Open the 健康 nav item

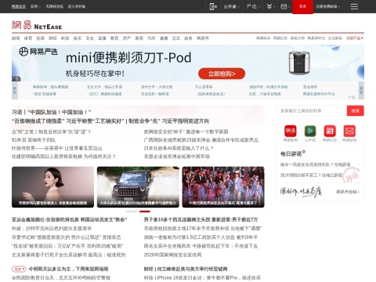(x=164, y=38)
